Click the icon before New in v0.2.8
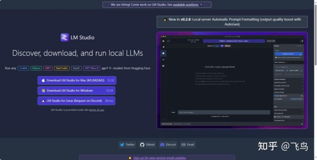The height and width of the screenshot is (160, 317). point(165,20)
